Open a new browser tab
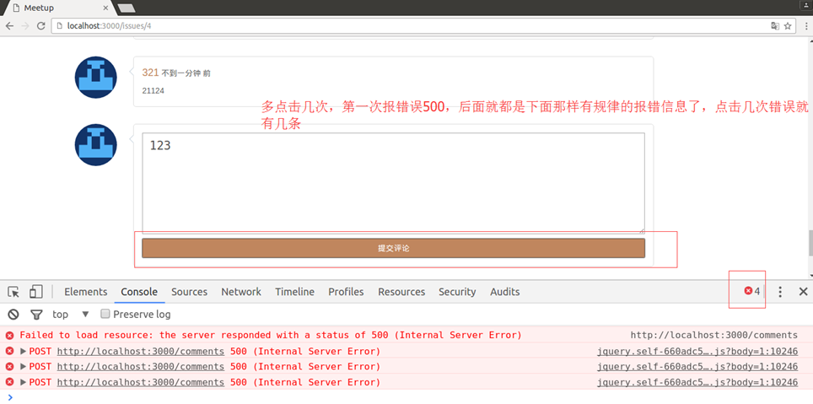 click(x=126, y=8)
